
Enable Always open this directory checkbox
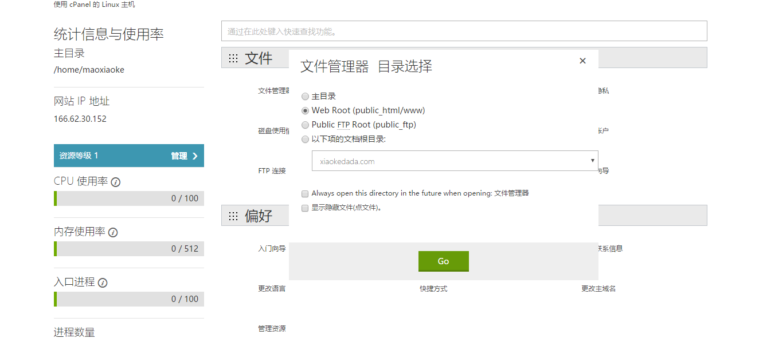click(x=306, y=193)
